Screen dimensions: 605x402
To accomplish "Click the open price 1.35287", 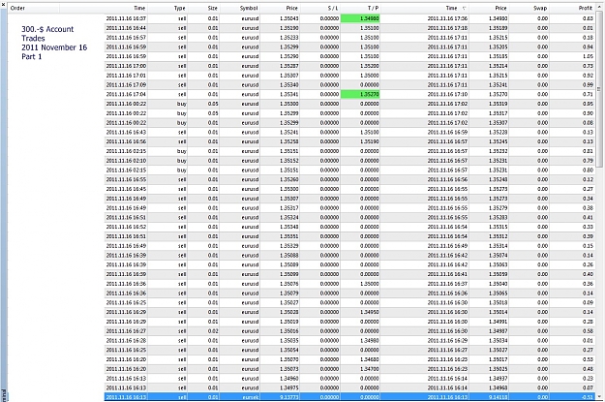I will pos(289,66).
